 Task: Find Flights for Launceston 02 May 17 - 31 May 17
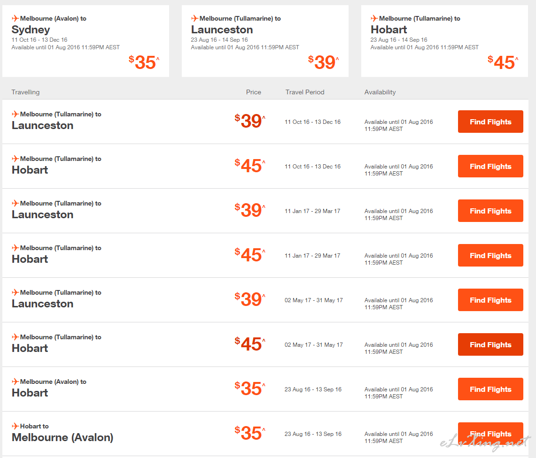click(x=490, y=300)
